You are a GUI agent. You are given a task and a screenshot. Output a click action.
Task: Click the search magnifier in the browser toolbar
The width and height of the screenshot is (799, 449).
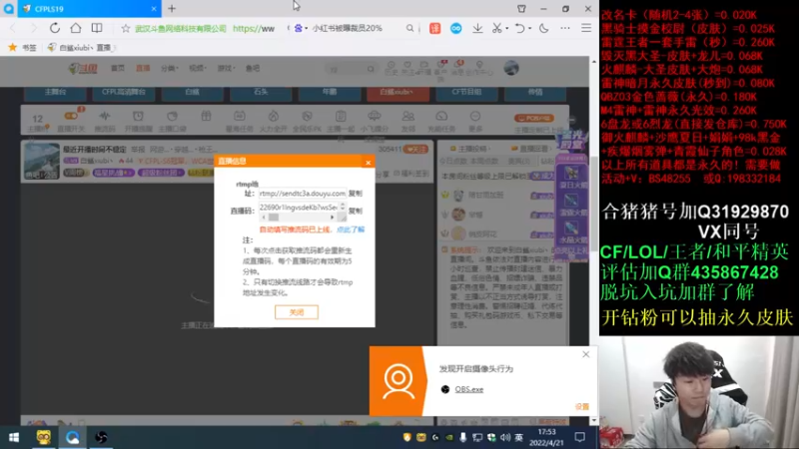pyautogui.click(x=409, y=29)
